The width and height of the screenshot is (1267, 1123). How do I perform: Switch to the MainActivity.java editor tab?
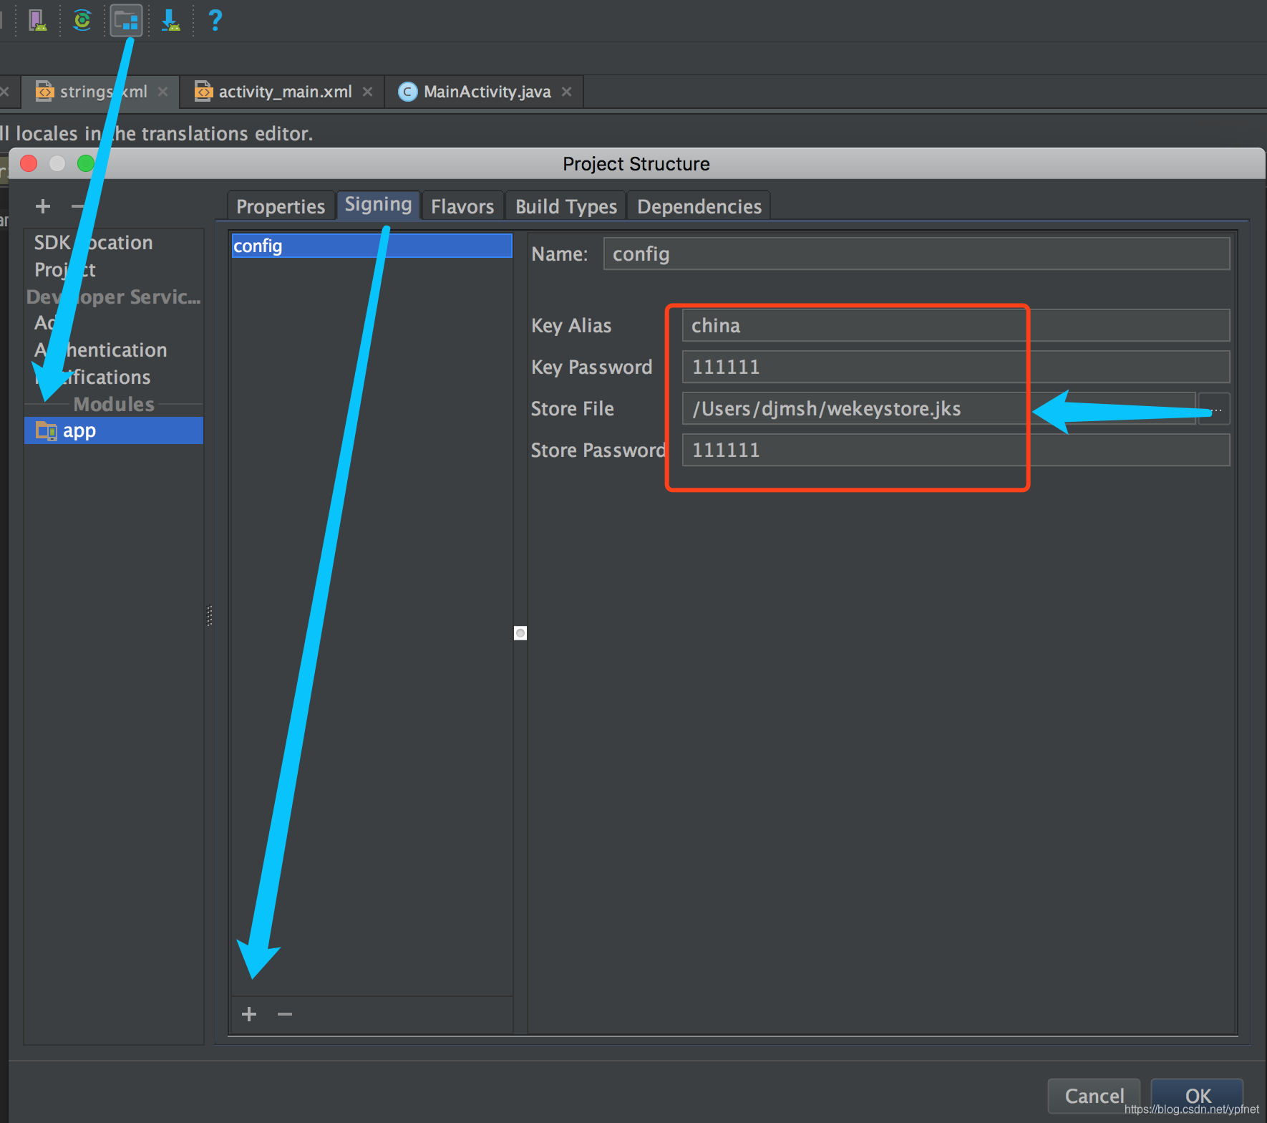485,92
